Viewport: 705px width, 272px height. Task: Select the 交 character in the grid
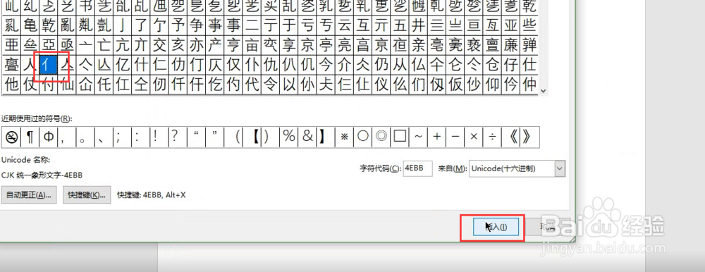click(x=159, y=46)
